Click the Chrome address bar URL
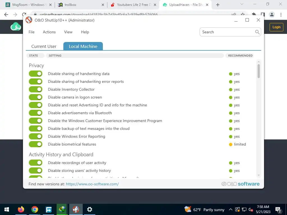Screen dimensions: 287x215 pos(99,15)
